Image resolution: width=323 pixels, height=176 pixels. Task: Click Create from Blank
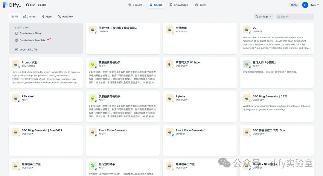coord(30,33)
